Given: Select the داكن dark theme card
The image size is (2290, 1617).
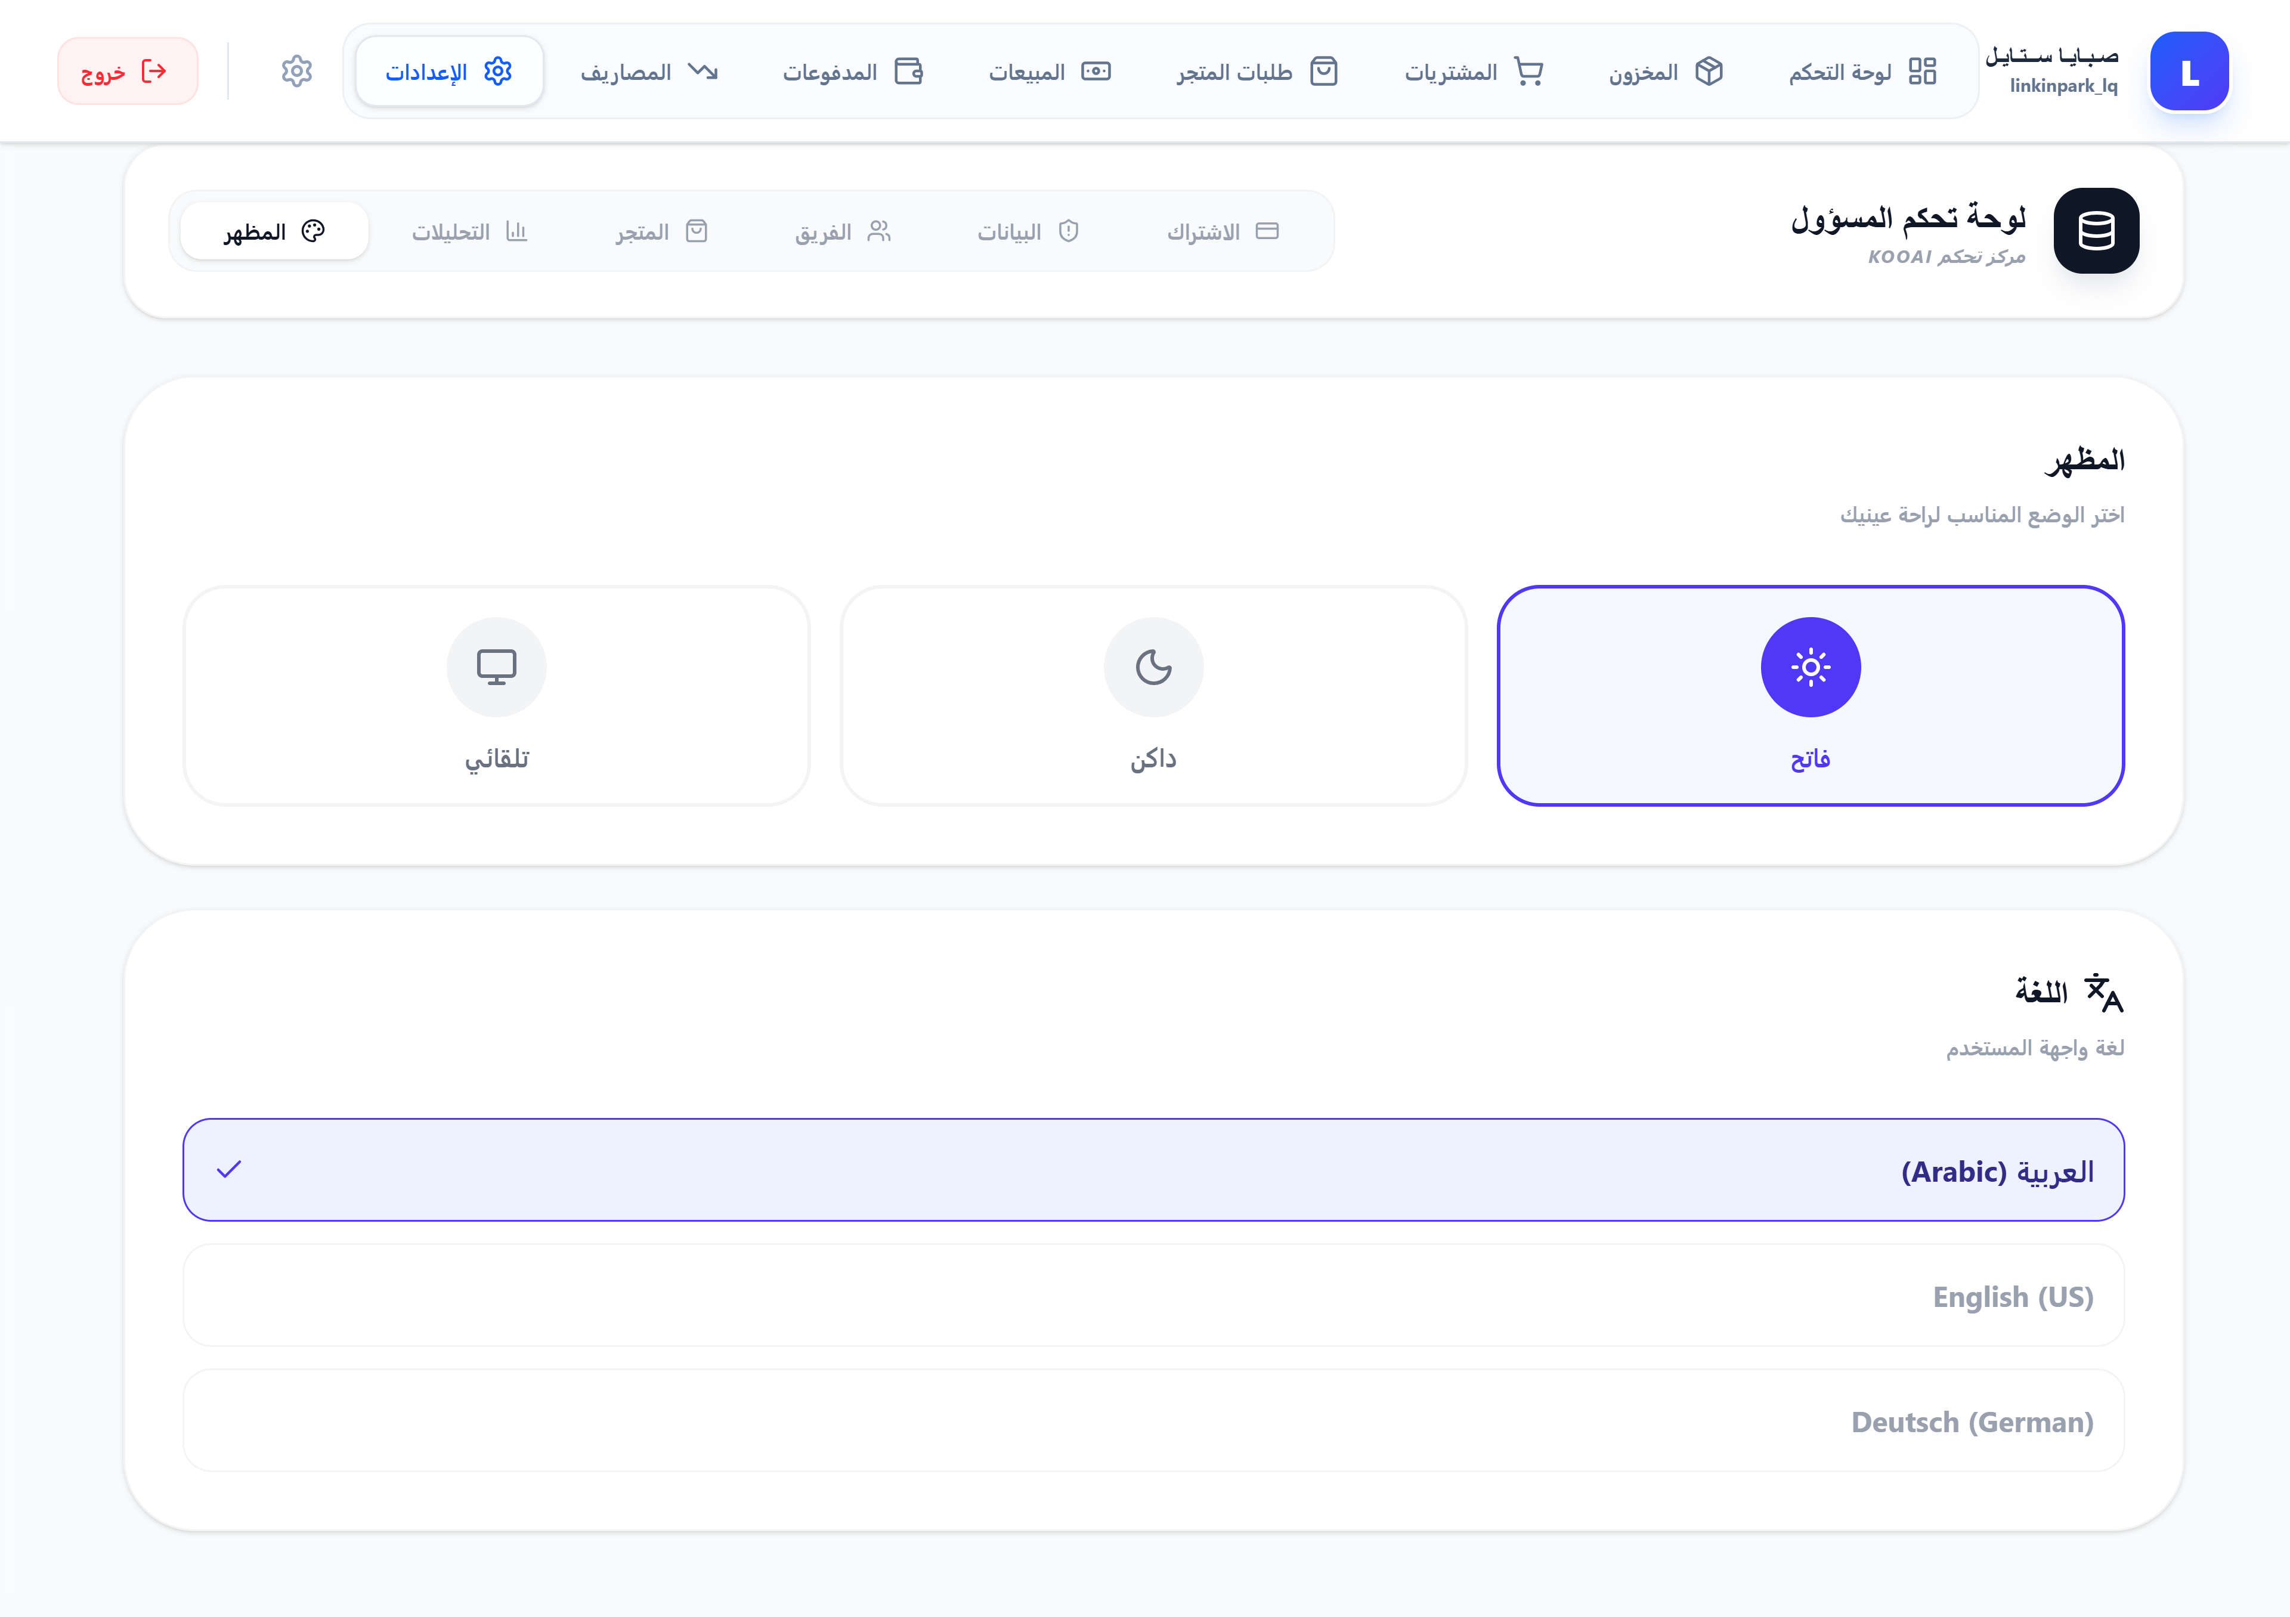Looking at the screenshot, I should coord(1154,696).
